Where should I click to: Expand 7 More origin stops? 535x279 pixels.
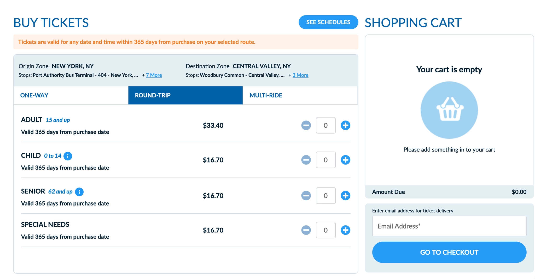point(154,75)
